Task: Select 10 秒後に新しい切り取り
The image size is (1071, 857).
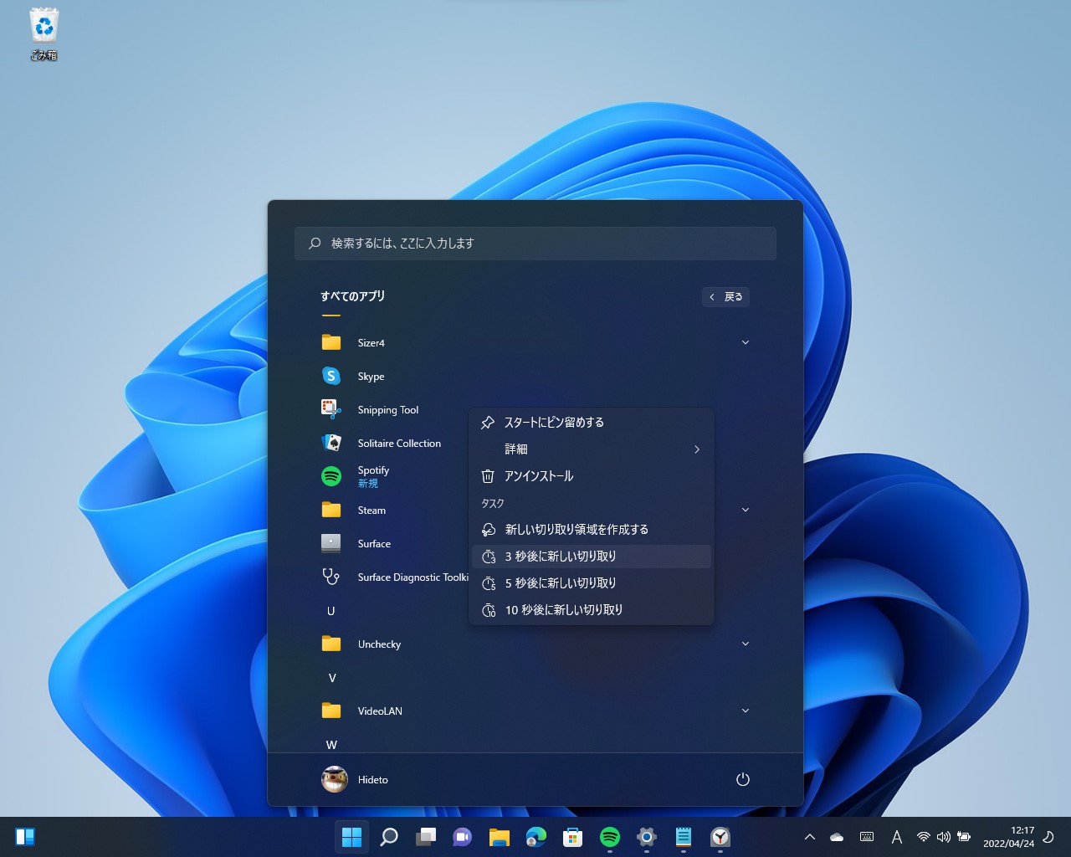Action: pyautogui.click(x=592, y=610)
